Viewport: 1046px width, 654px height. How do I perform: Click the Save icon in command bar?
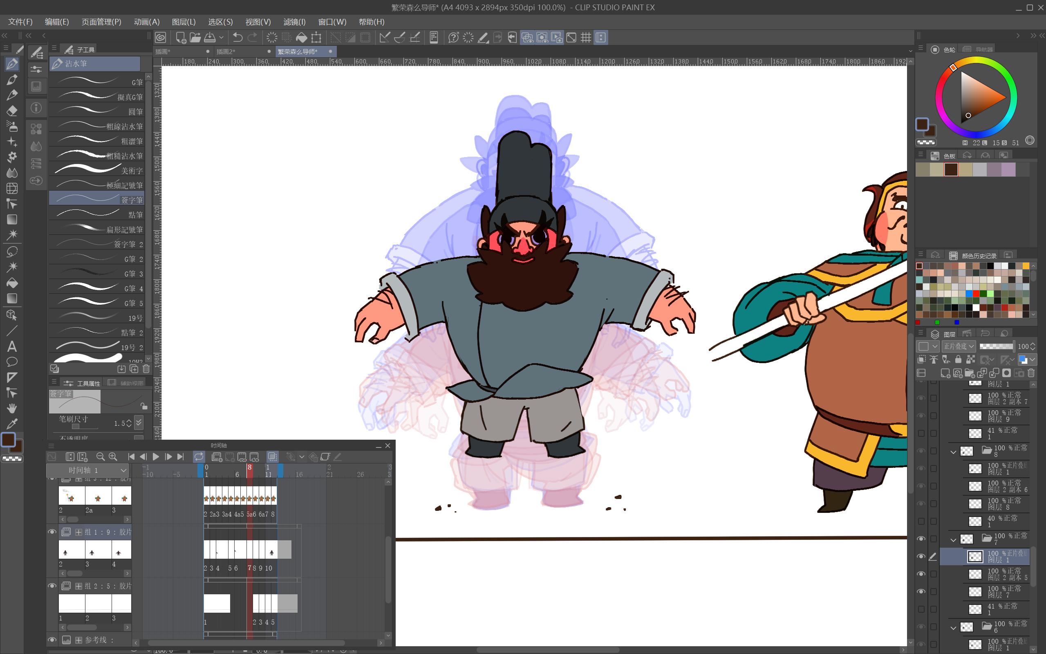click(210, 38)
